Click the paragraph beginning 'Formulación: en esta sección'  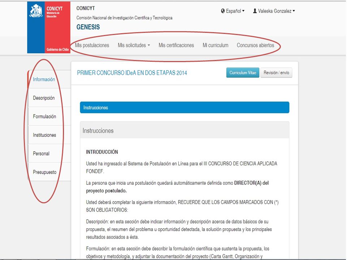177,252
